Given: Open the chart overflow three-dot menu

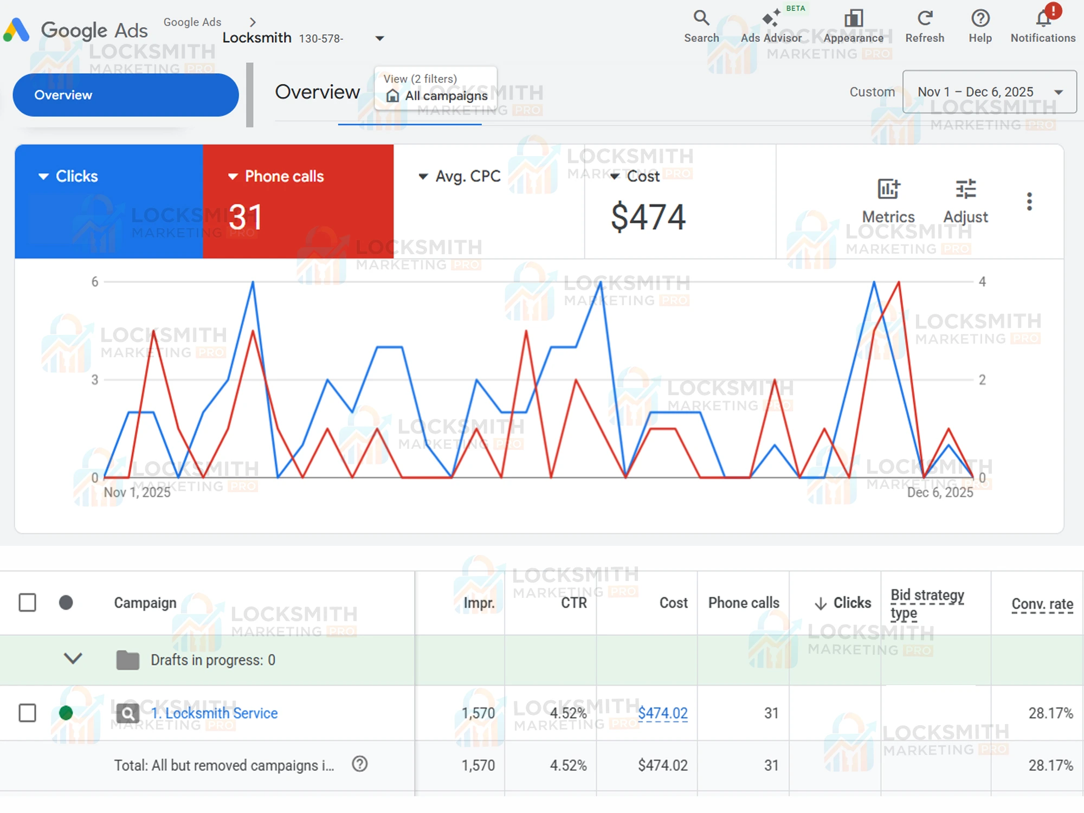Looking at the screenshot, I should (x=1029, y=201).
